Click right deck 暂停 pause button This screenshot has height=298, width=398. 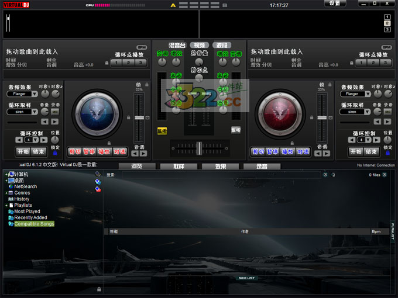coord(273,151)
